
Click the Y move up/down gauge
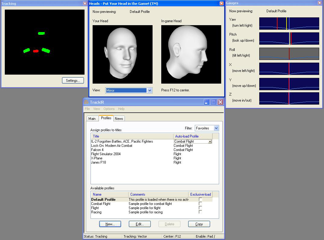[x=289, y=84]
